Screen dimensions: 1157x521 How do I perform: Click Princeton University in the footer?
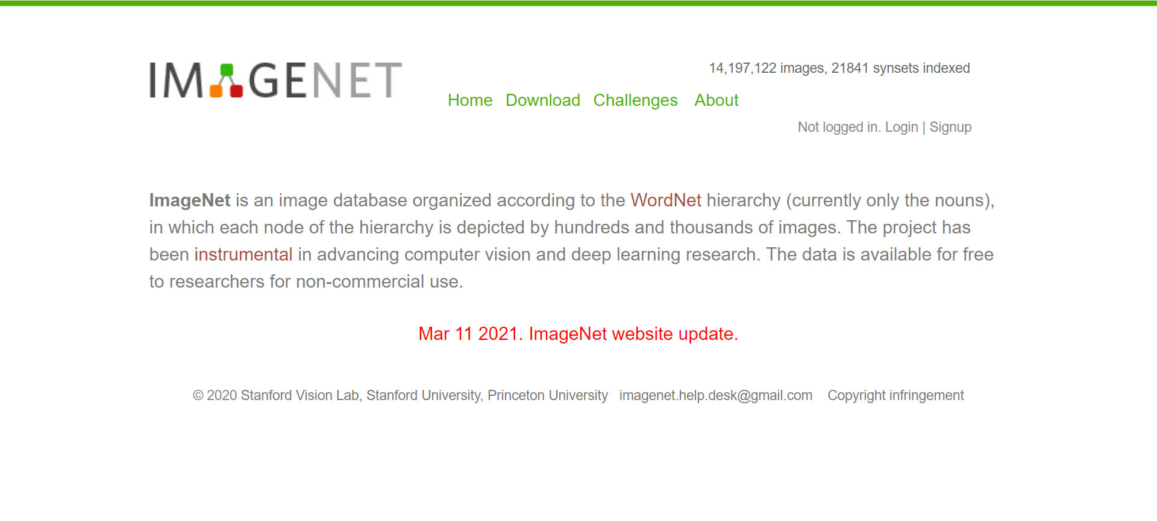pos(548,395)
